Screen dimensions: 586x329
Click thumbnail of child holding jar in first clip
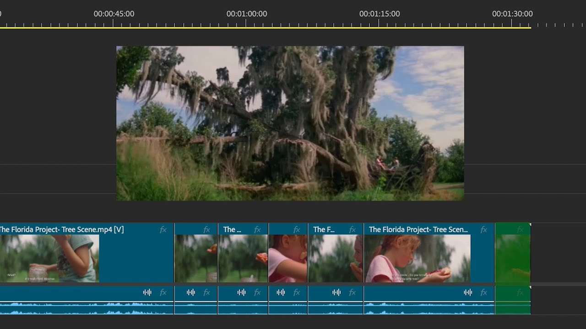[49, 259]
